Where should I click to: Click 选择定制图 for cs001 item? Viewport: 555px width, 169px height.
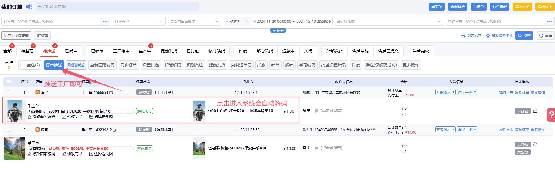pyautogui.click(x=101, y=117)
